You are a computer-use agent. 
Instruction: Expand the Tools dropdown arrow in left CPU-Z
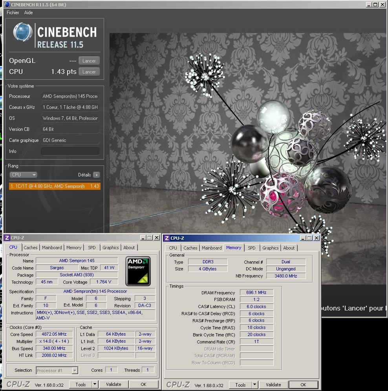click(x=95, y=385)
